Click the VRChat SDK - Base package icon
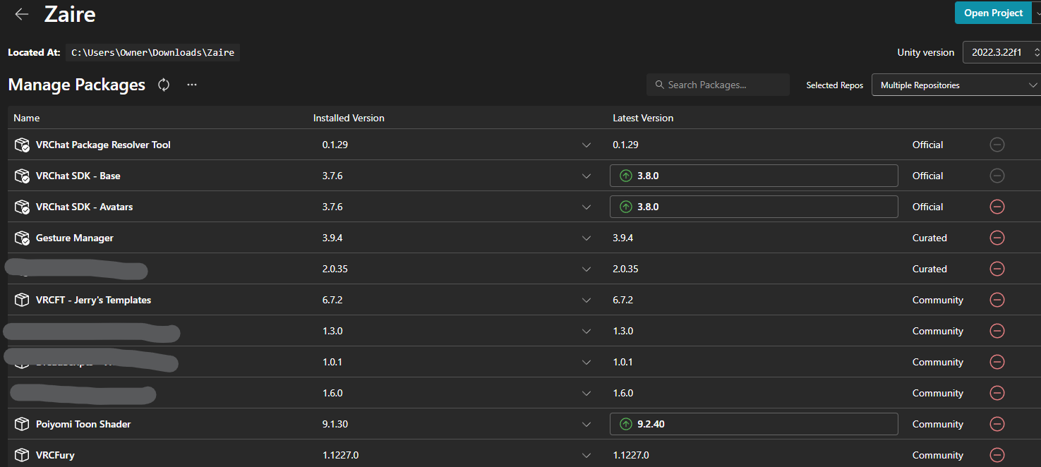1041x467 pixels. click(x=22, y=176)
